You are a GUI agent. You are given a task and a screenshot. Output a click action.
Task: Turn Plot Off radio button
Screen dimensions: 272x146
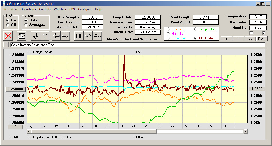pyautogui.click(x=8, y=25)
